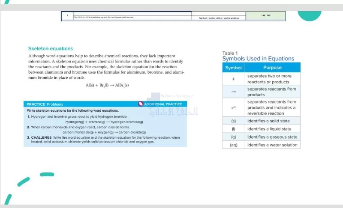The width and height of the screenshot is (343, 208).
Task: Select problem 1 about hydrogen and bromine gases
Action: 77,116
